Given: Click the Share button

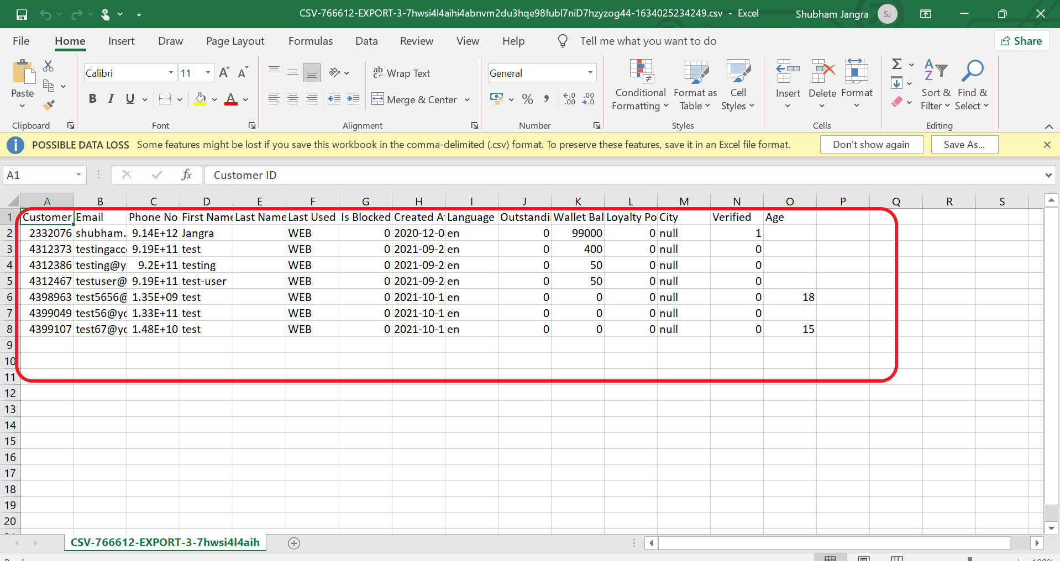Looking at the screenshot, I should 1021,41.
